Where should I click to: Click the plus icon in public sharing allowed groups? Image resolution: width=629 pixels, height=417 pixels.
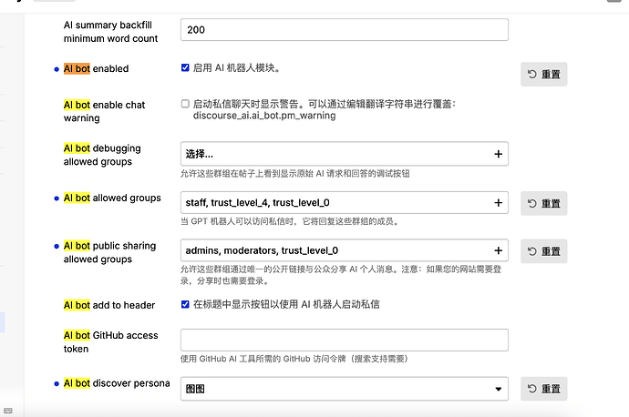498,250
